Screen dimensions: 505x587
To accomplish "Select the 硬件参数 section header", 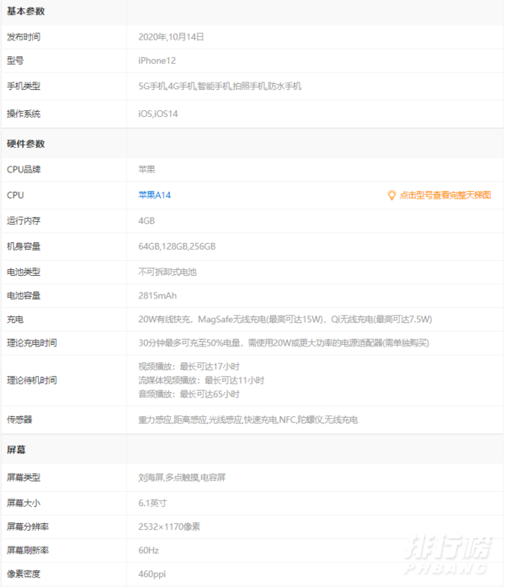I will click(26, 144).
